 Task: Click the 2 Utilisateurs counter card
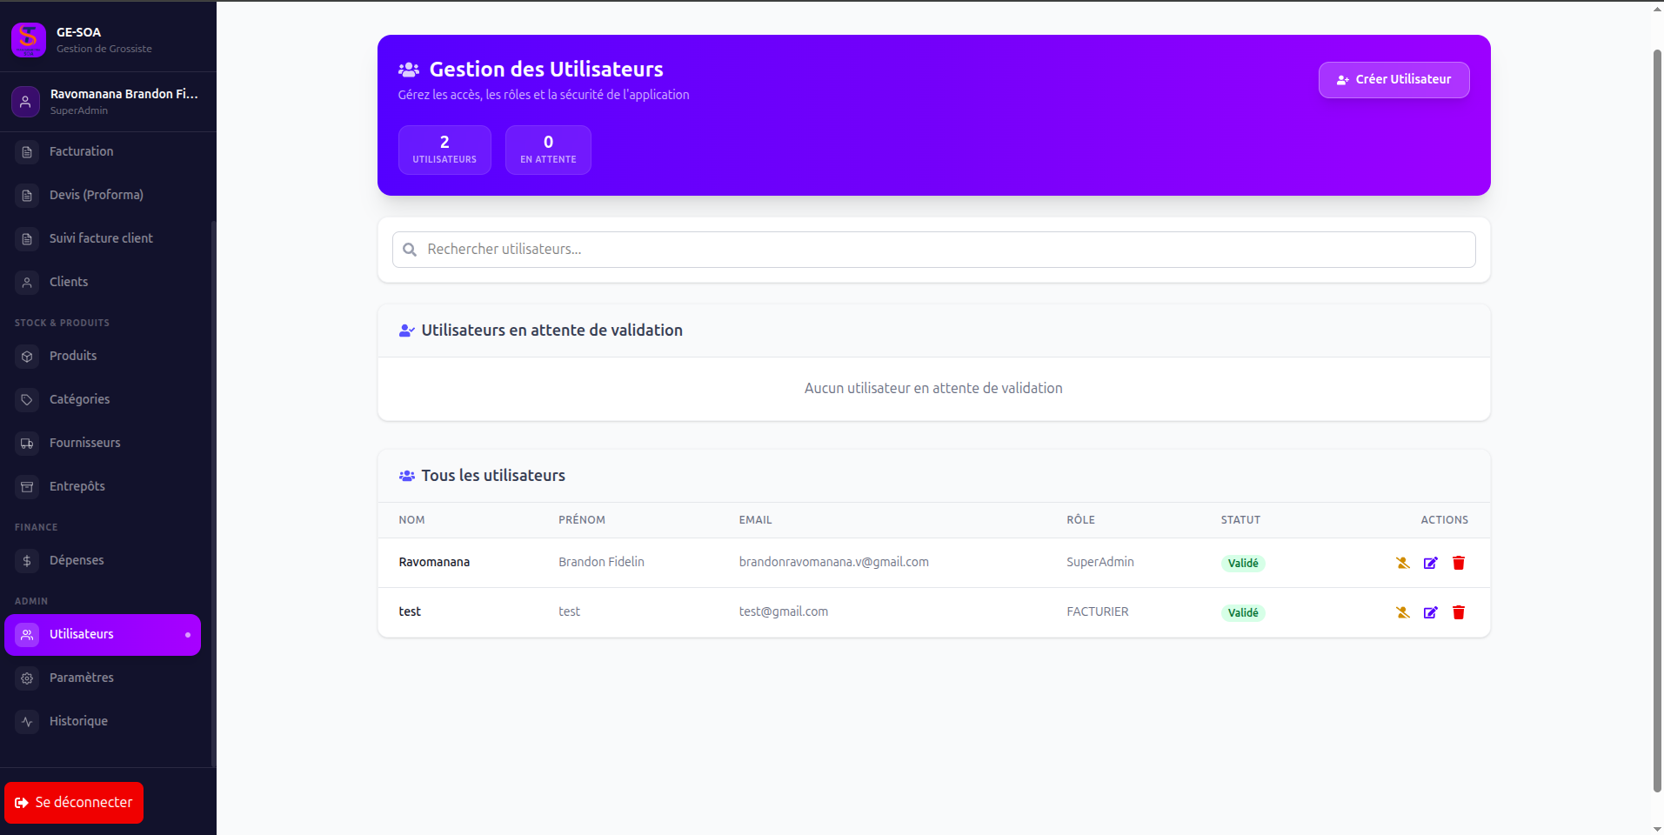pos(444,150)
